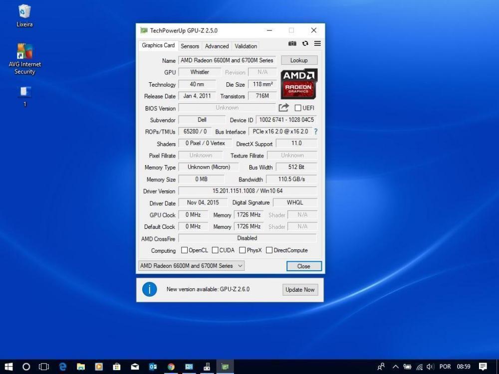
Task: Click the blue info icon in update notice
Action: pos(149,289)
